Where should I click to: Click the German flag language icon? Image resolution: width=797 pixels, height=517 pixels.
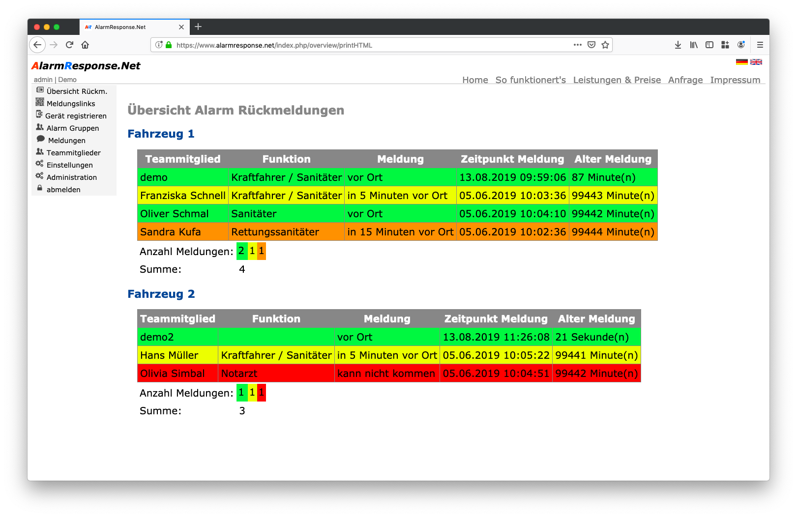pyautogui.click(x=741, y=62)
